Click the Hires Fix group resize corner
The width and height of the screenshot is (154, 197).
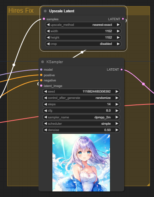(x=148, y=185)
